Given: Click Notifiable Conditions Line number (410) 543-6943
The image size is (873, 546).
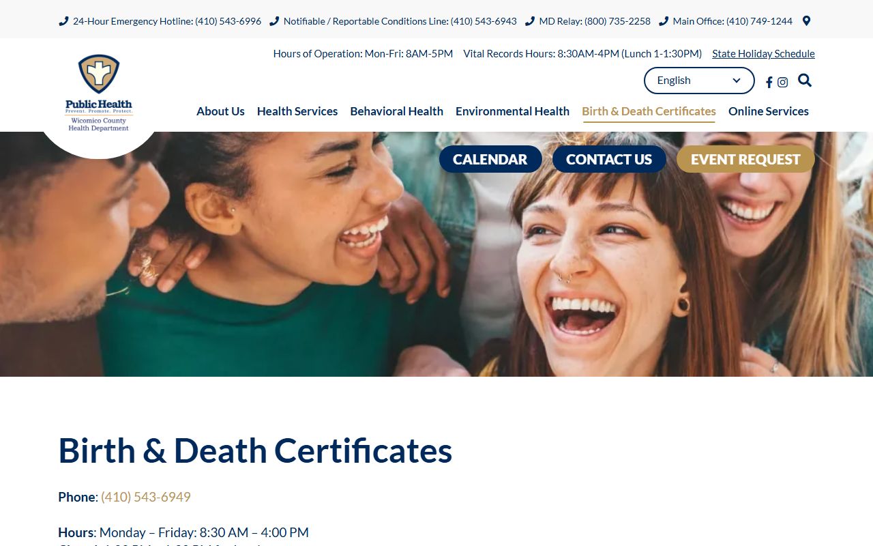Looking at the screenshot, I should click(484, 21).
